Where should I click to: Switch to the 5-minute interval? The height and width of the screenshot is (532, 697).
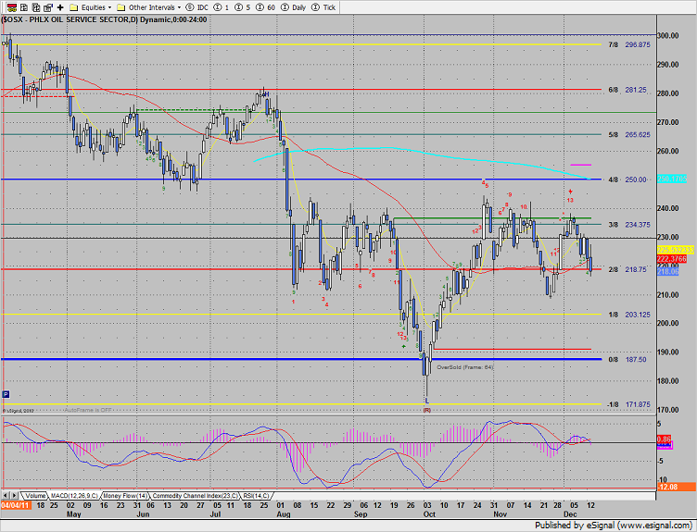243,7
